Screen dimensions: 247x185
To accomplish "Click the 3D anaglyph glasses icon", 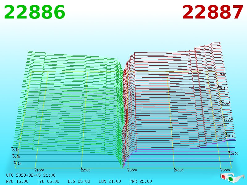I will click(x=232, y=178).
